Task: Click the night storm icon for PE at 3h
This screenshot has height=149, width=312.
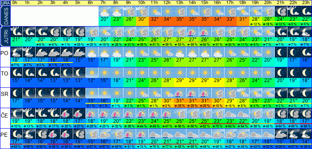Action: 54,134
